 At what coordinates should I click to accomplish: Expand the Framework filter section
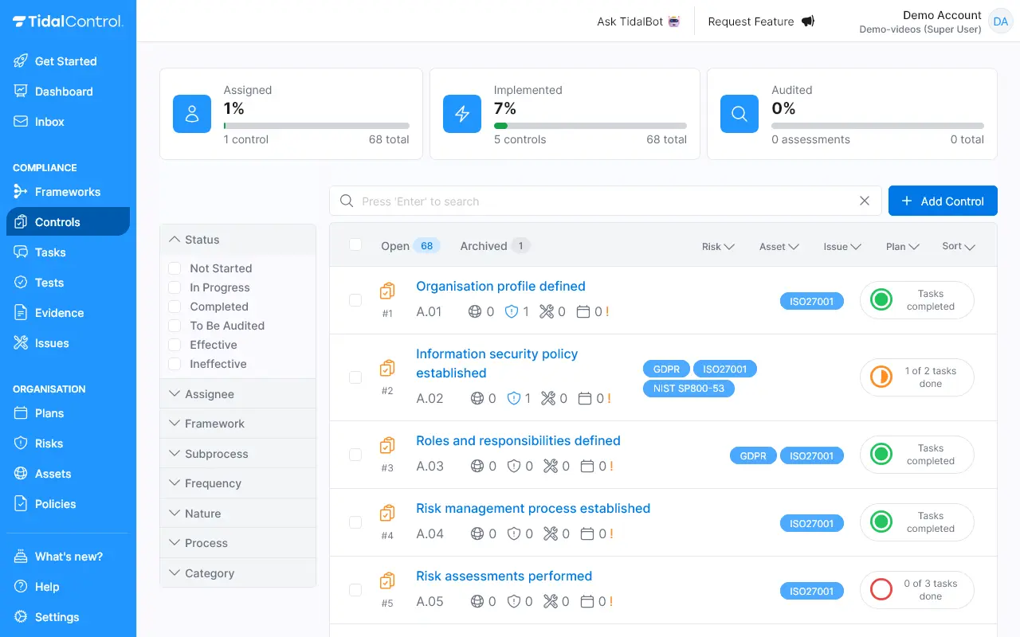click(238, 424)
